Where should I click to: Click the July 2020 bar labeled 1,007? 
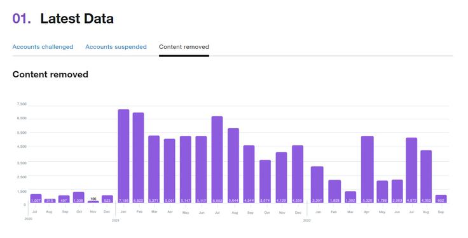(36, 199)
